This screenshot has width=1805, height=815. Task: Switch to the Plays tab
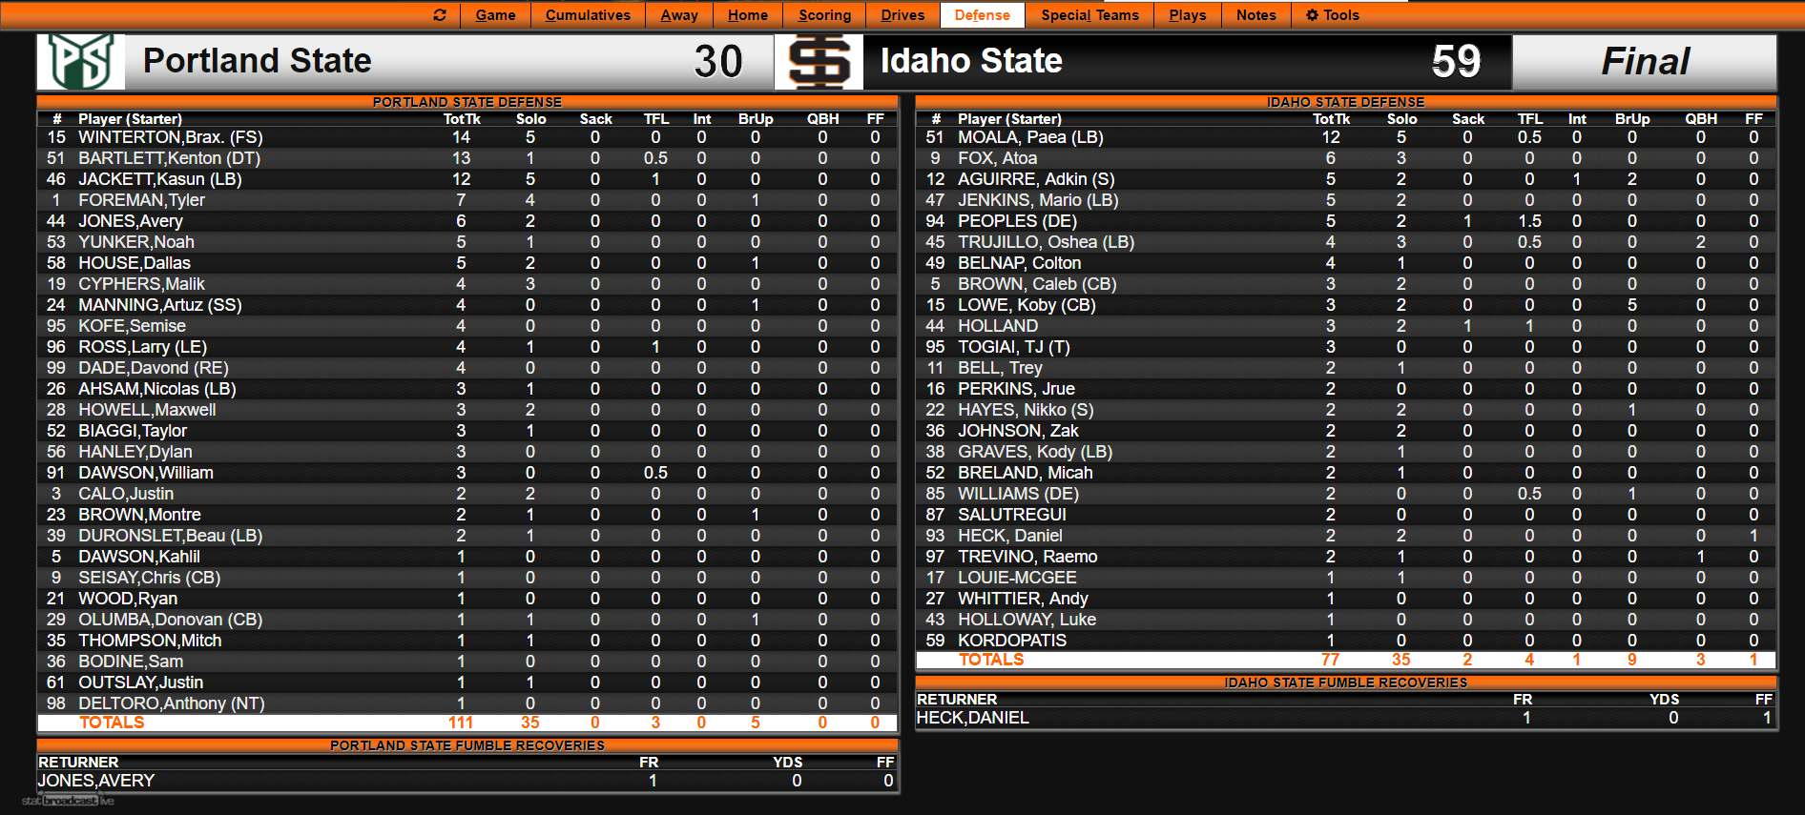[x=1188, y=15]
